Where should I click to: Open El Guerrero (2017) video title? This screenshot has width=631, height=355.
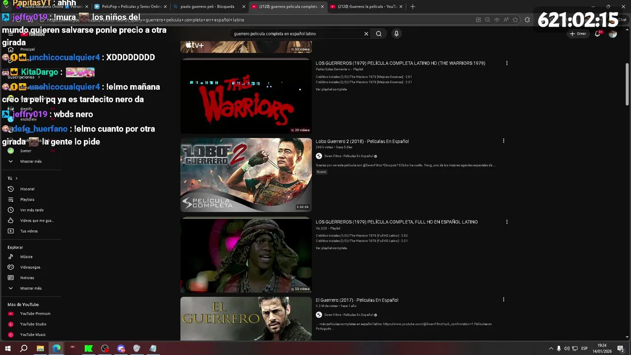[357, 300]
